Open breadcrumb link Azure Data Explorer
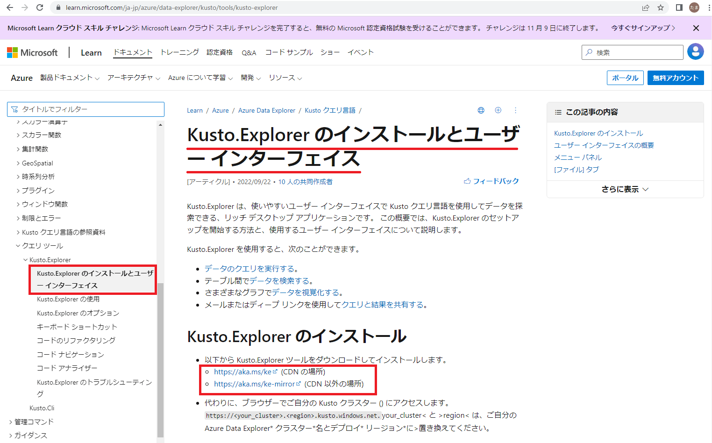 click(x=267, y=110)
